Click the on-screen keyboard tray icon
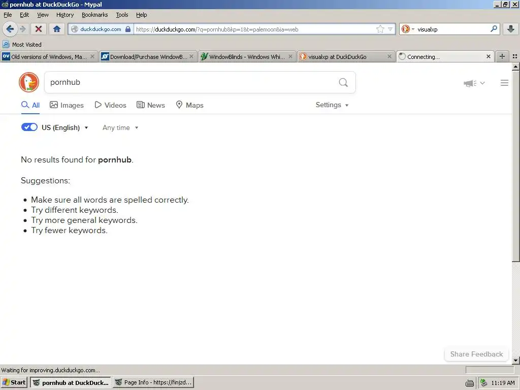Image resolution: width=520 pixels, height=390 pixels. [470, 383]
